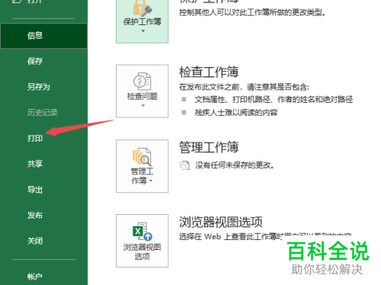Choose 打印 in the sidebar

pos(35,138)
